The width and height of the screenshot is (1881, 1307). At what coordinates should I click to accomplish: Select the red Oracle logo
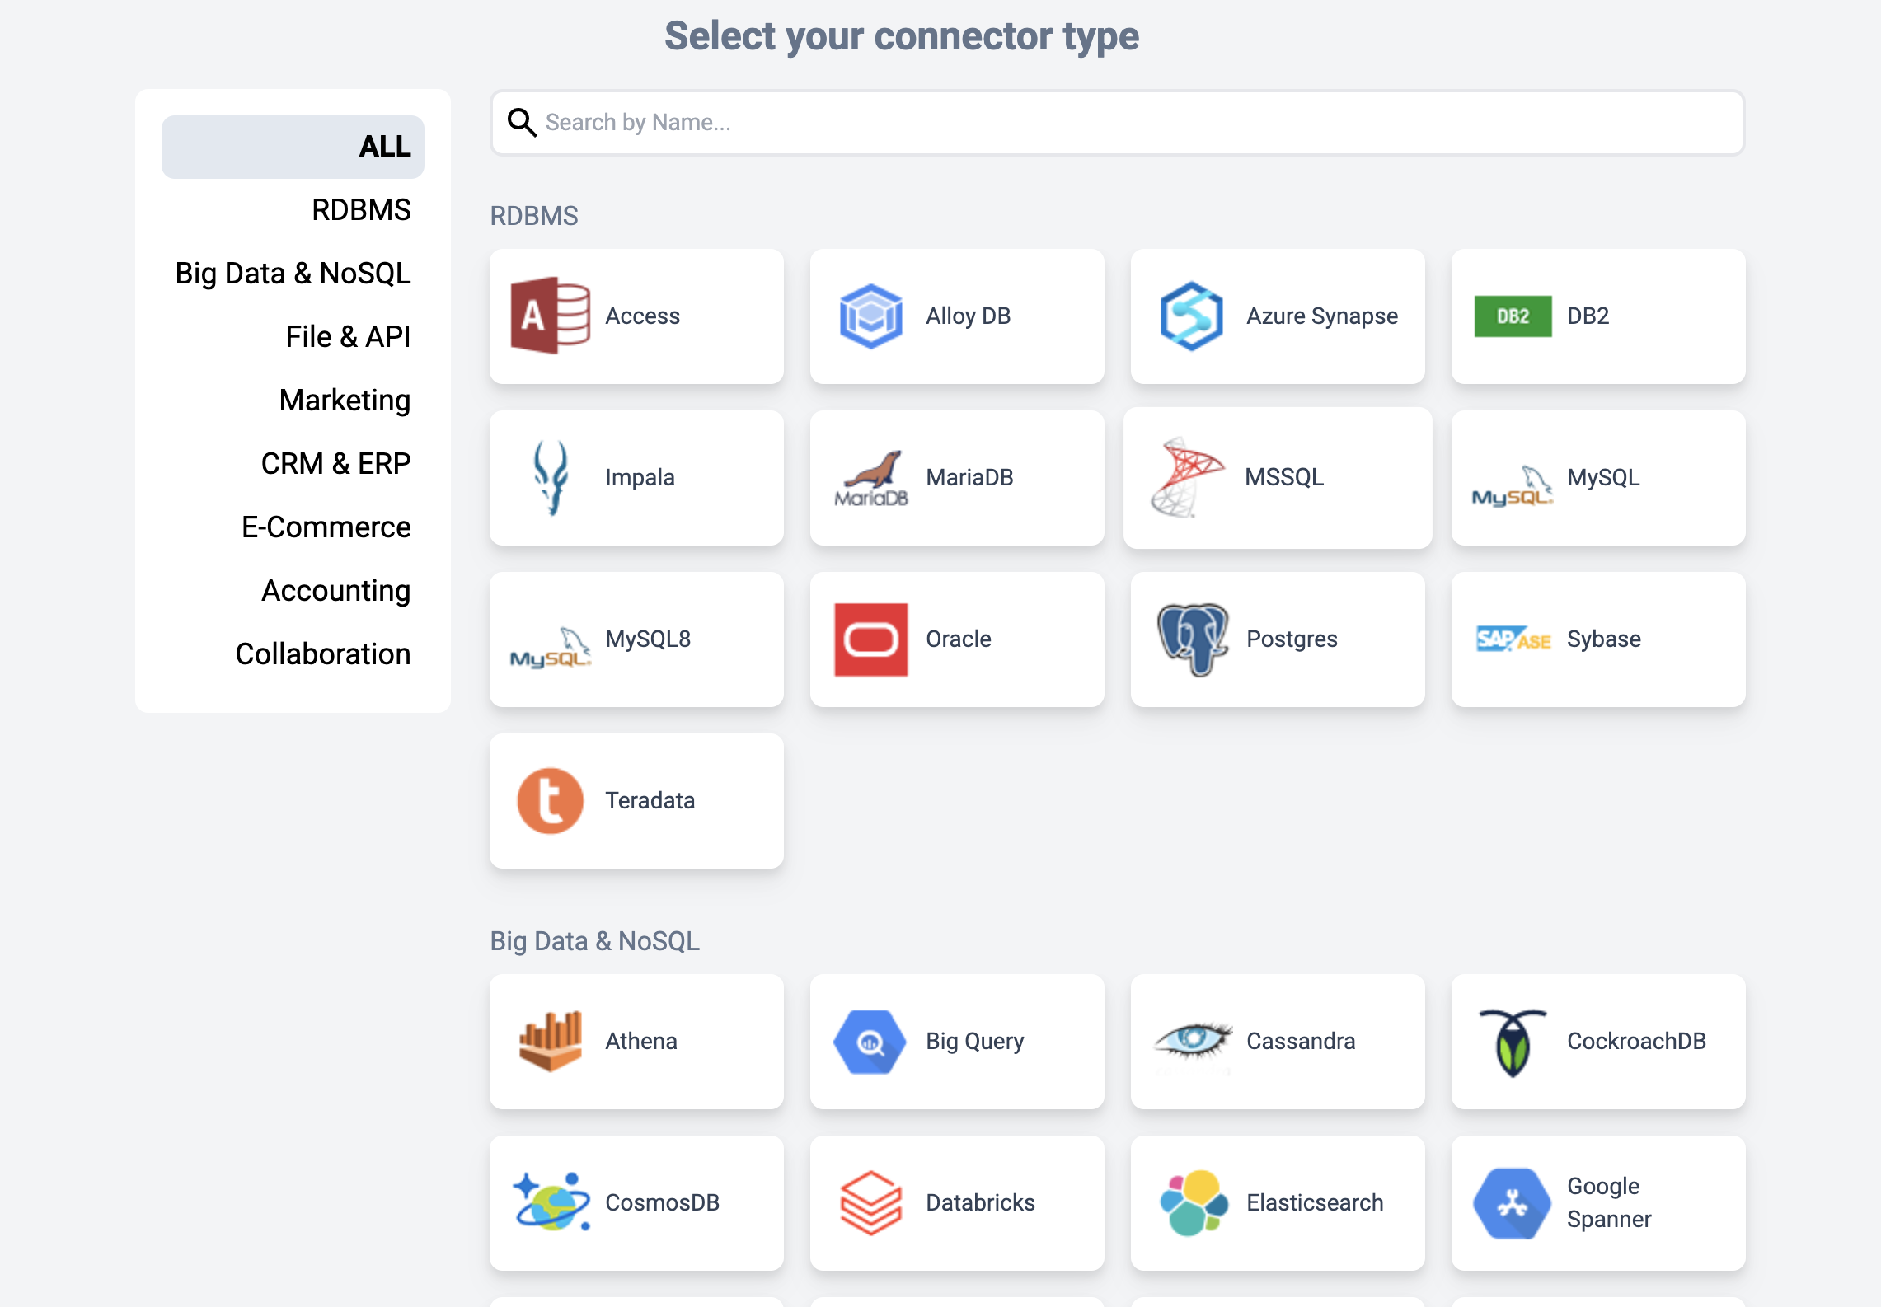870,639
